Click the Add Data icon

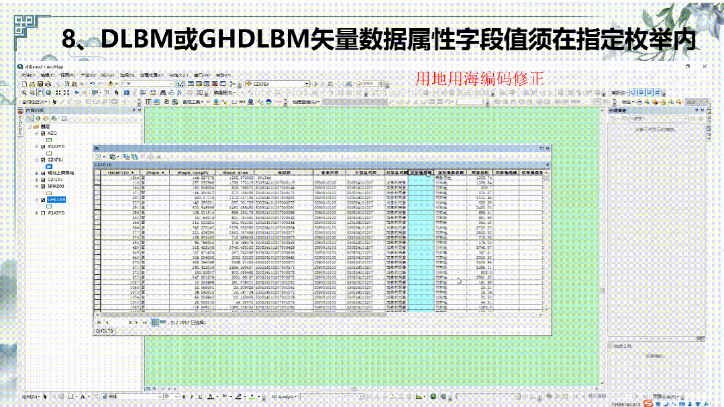(110, 84)
